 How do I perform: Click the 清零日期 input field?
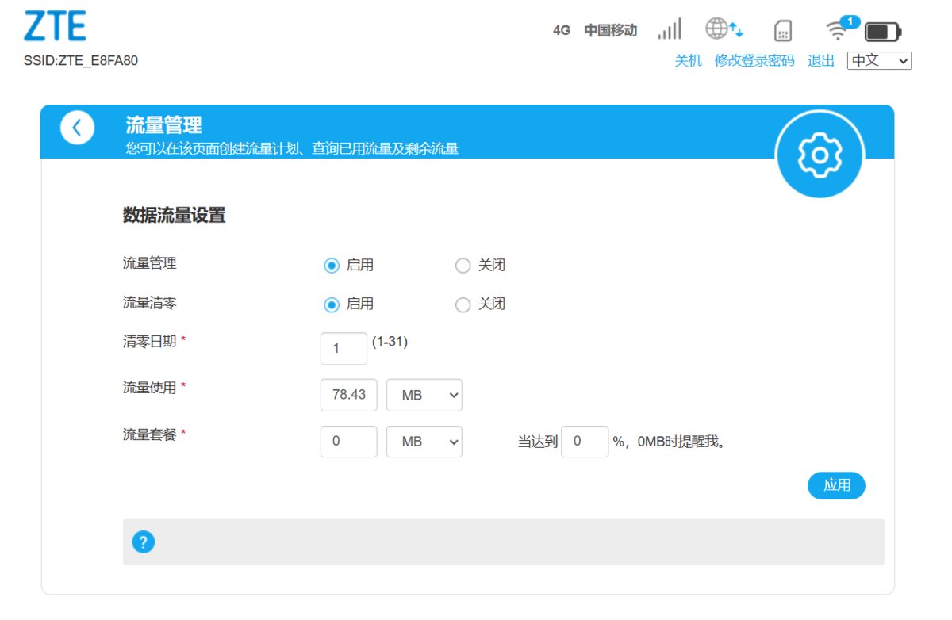point(344,348)
